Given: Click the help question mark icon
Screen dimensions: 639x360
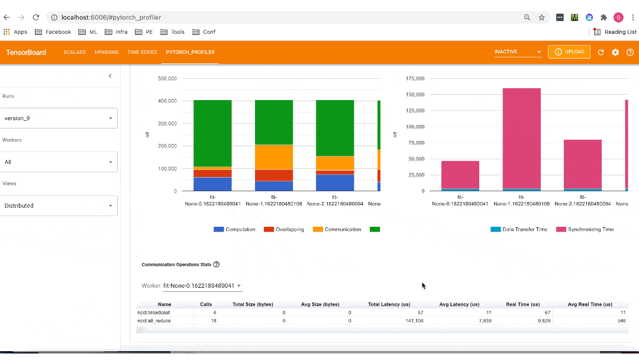Looking at the screenshot, I should pyautogui.click(x=630, y=52).
